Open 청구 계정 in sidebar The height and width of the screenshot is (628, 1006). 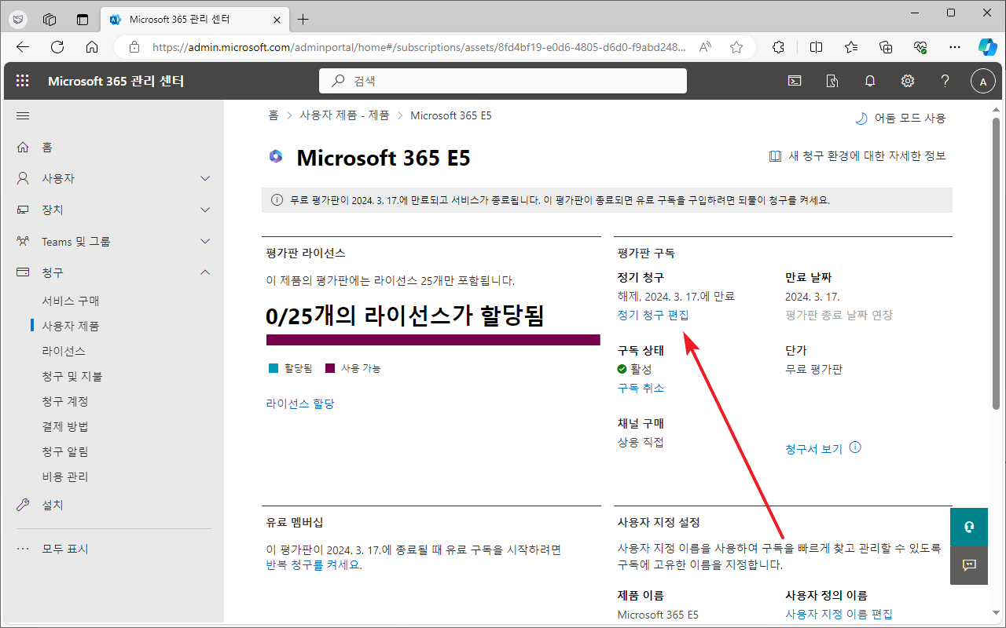[65, 401]
